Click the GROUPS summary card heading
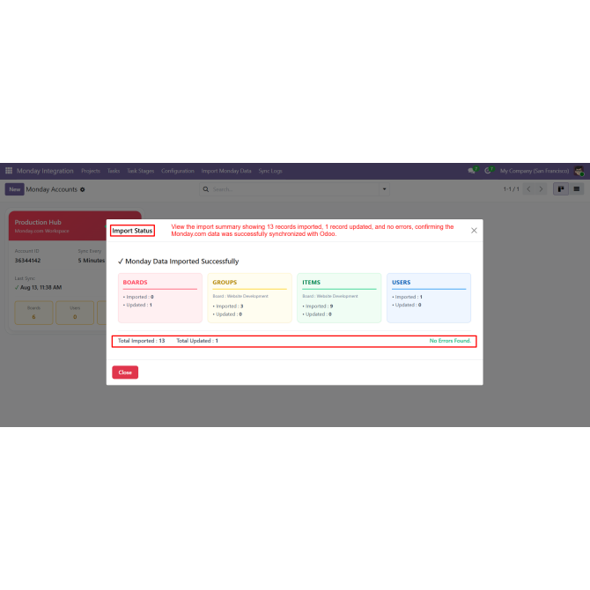Viewport: 590px width, 590px height. [x=225, y=282]
